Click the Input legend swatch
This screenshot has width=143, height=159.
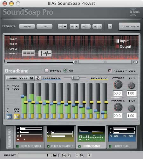coord(117,41)
